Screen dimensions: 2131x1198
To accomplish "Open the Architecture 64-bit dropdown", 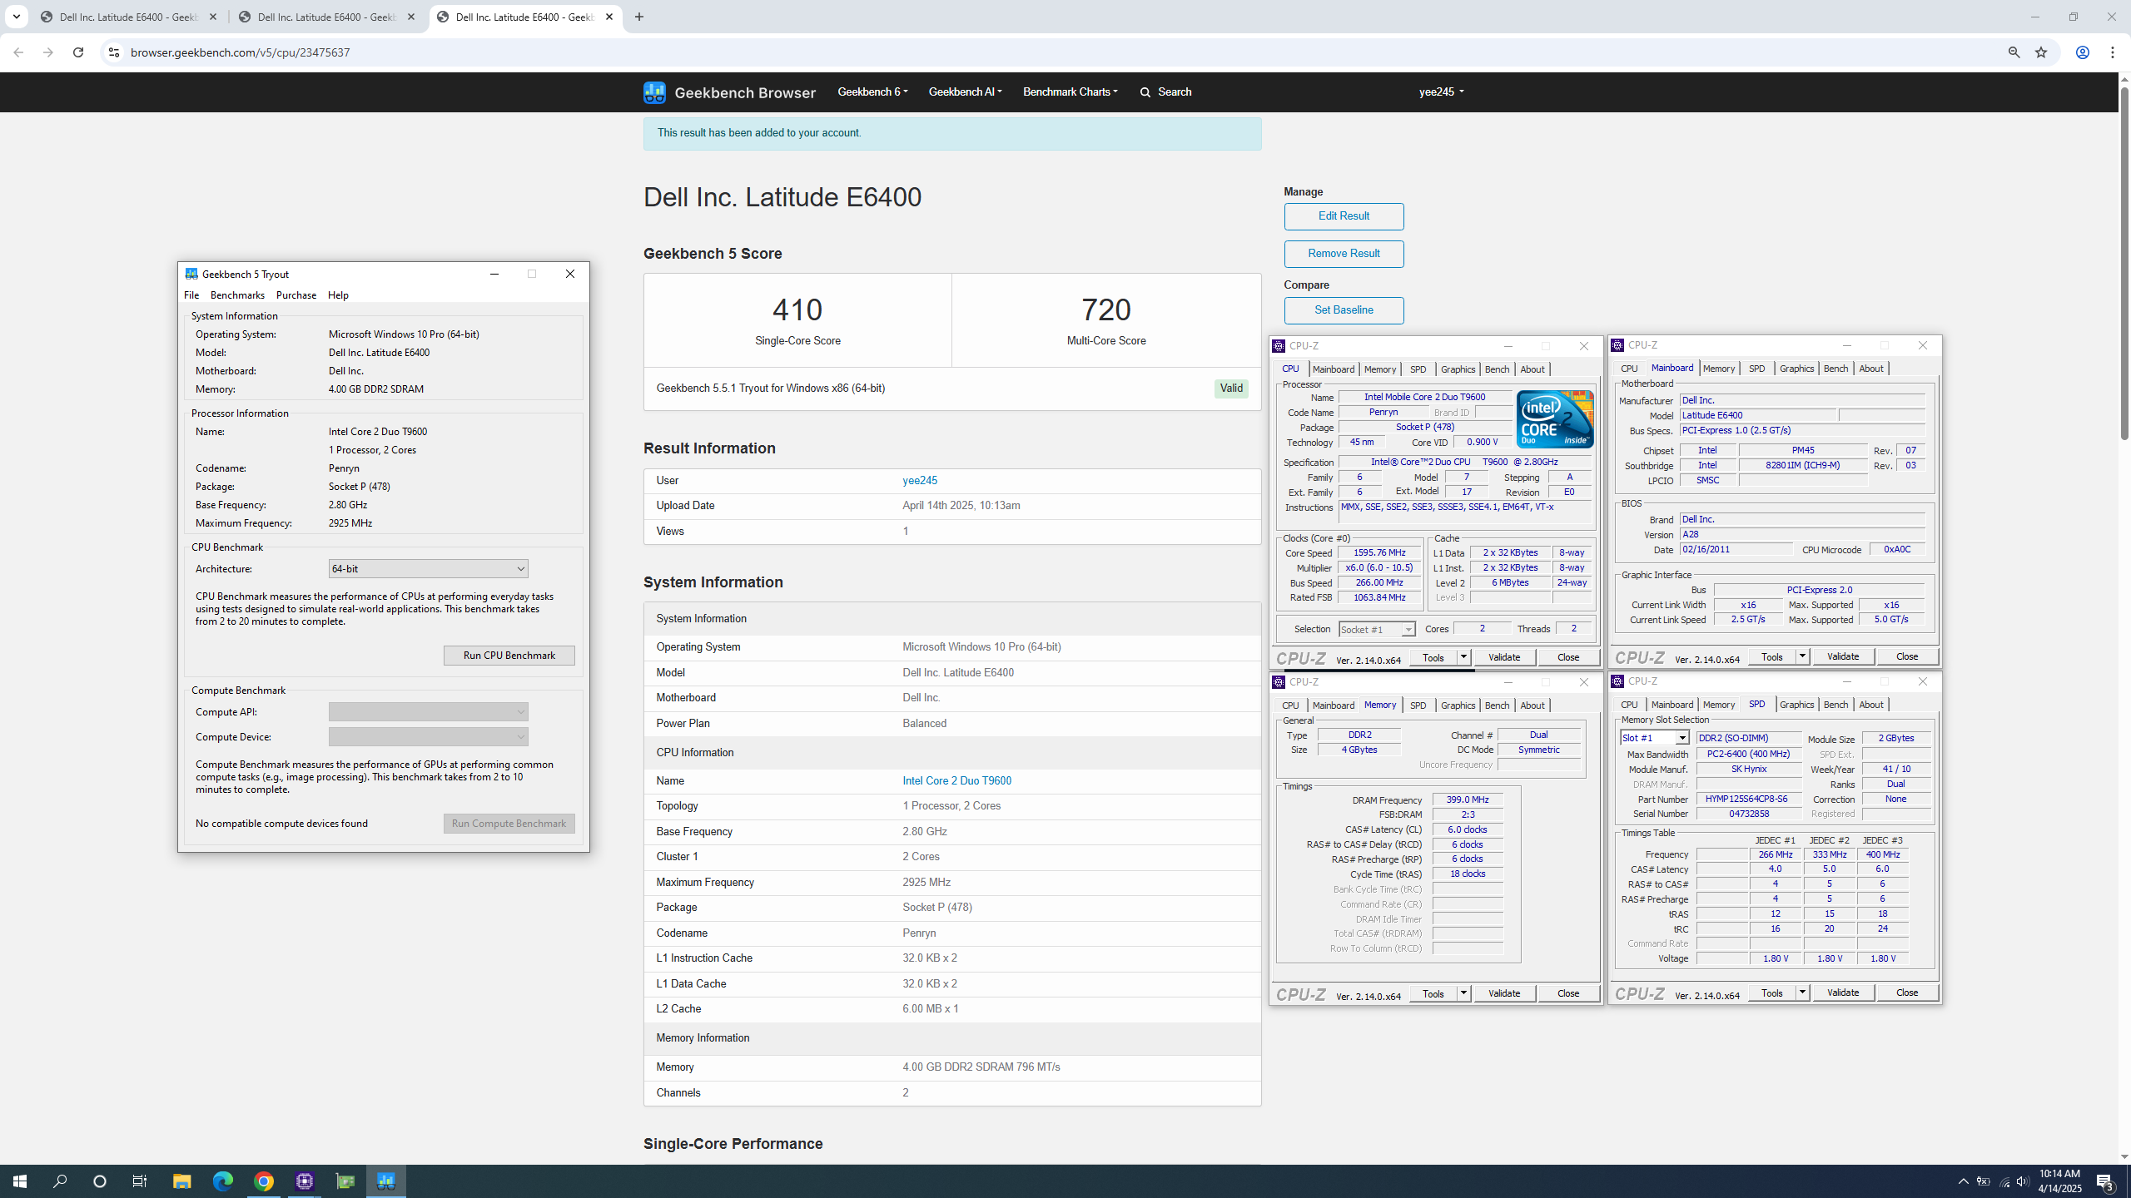I will [x=428, y=569].
